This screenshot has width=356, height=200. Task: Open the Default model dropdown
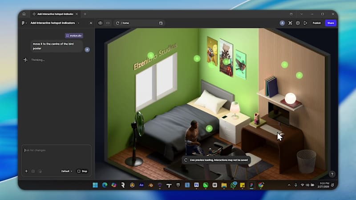point(66,171)
